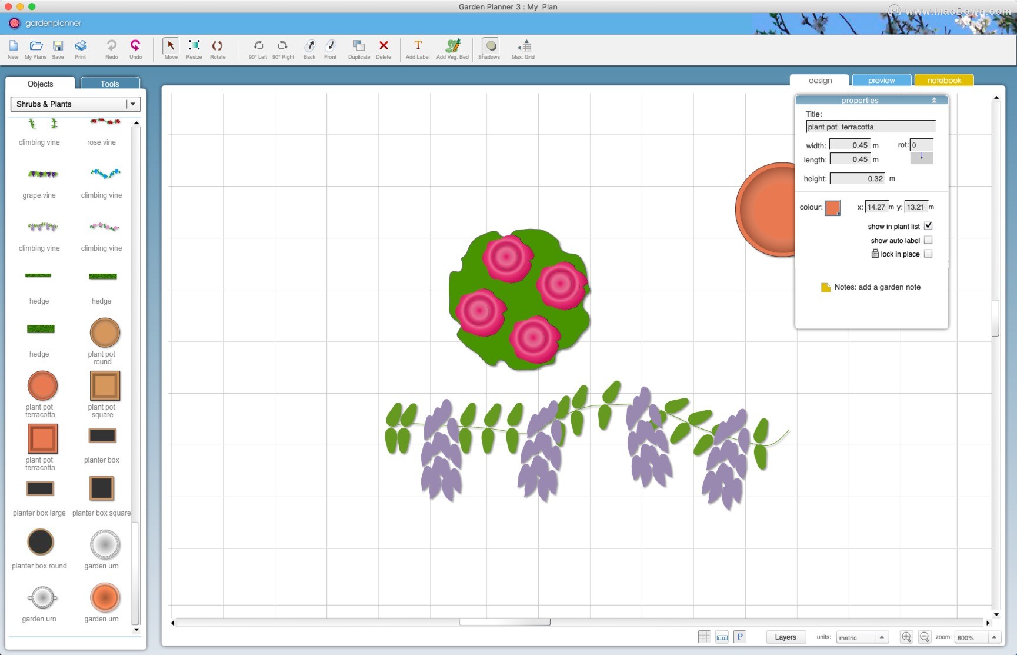Activate the Rotate tool
This screenshot has height=655, width=1017.
(x=218, y=49)
